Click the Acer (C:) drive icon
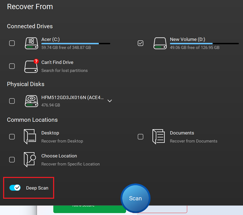The width and height of the screenshot is (243, 215). [32, 43]
